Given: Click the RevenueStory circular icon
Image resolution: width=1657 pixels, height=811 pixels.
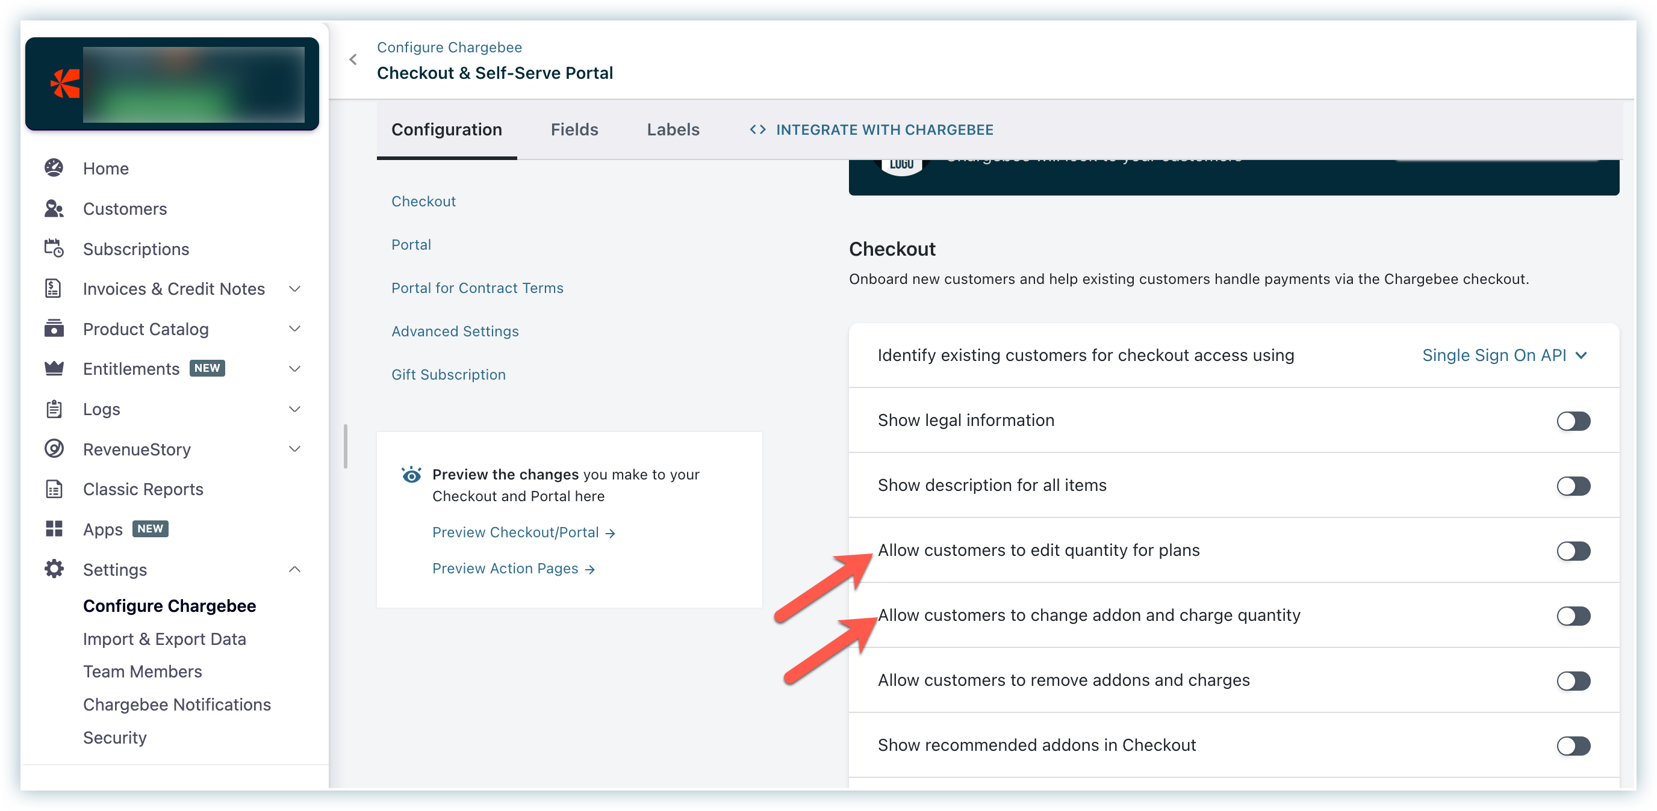Looking at the screenshot, I should pyautogui.click(x=54, y=449).
